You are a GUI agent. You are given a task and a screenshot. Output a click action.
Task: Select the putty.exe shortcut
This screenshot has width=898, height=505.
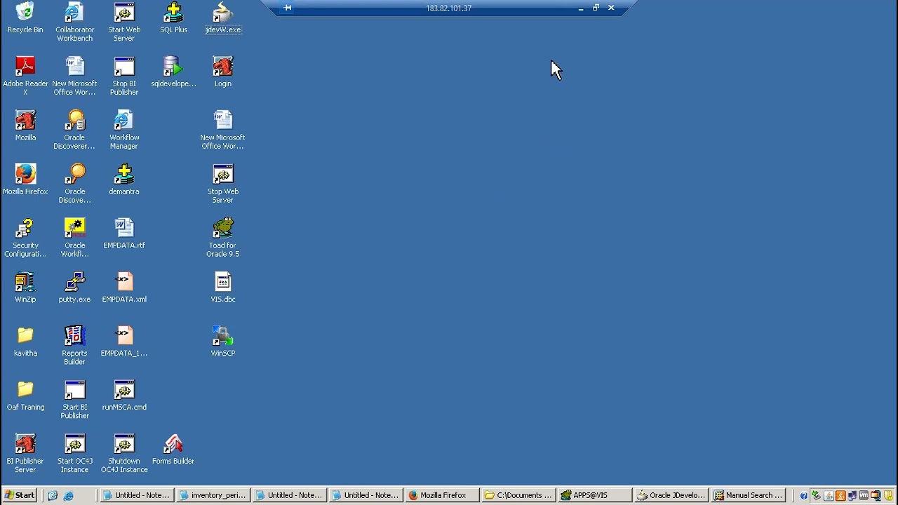coord(74,288)
